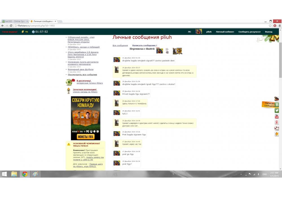Select Сообщить результат in top menu
Image resolution: width=282 pixels, height=197 pixels.
click(x=249, y=32)
